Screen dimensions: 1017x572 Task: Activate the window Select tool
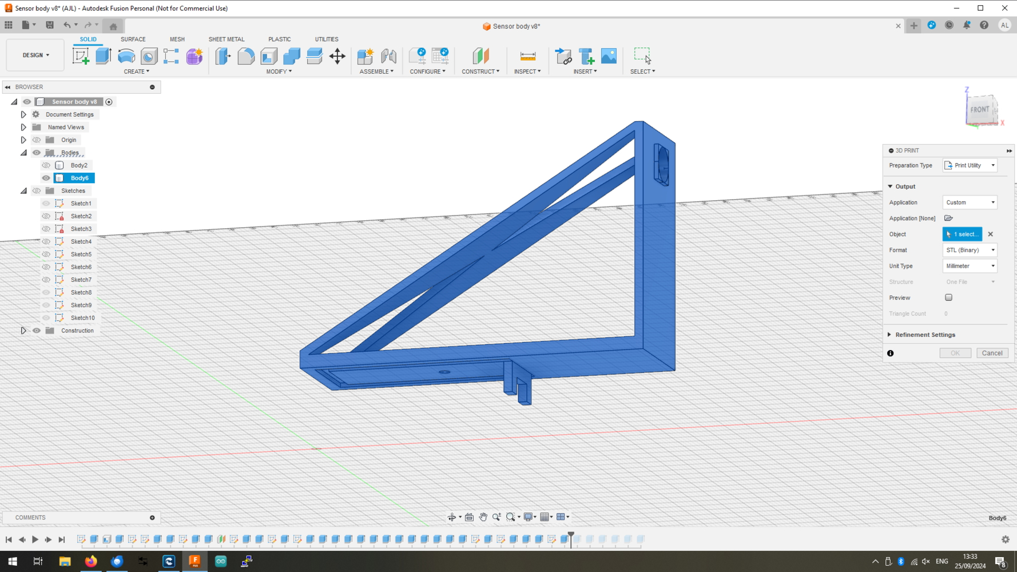coord(642,56)
